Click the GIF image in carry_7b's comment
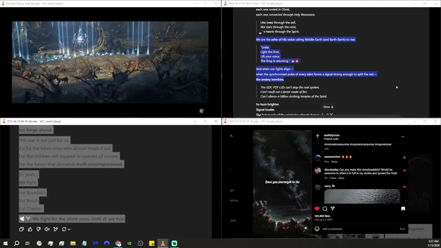 (x=362, y=196)
